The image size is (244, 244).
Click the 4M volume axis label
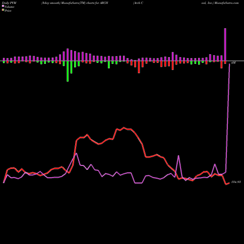tap(233, 62)
